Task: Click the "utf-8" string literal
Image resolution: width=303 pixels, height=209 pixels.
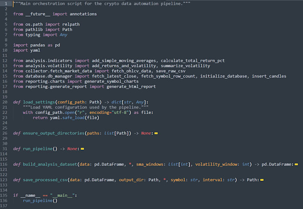Action: [120, 113]
